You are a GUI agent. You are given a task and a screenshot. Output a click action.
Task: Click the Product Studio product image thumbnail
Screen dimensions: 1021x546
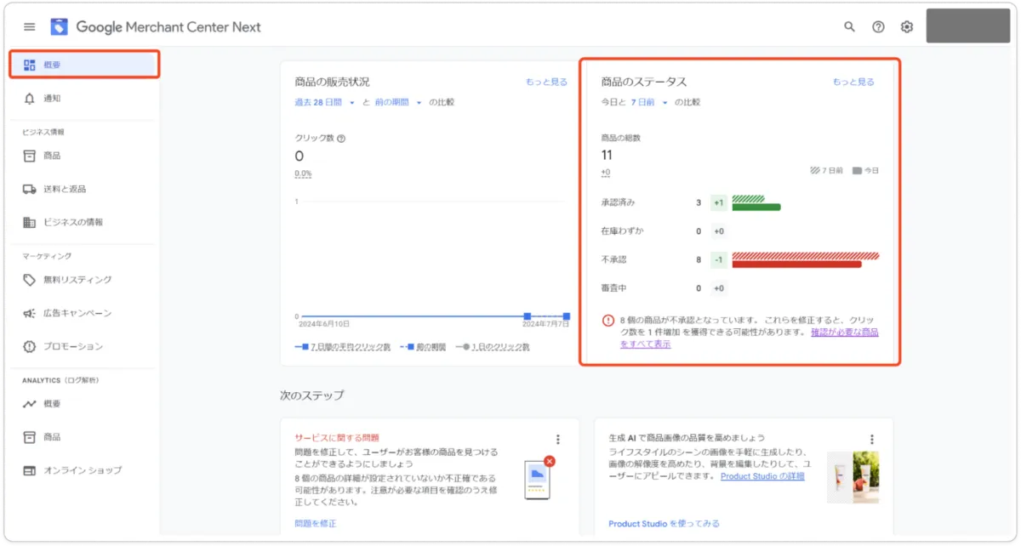point(853,476)
